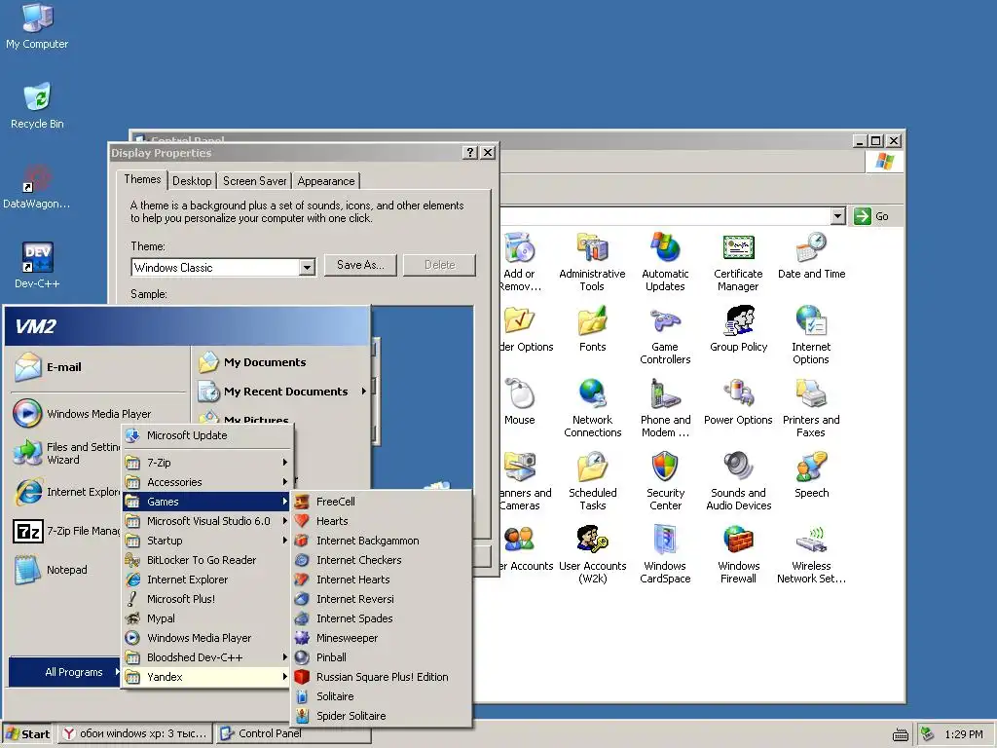
Task: Open Mouse control panel icon
Action: (520, 402)
